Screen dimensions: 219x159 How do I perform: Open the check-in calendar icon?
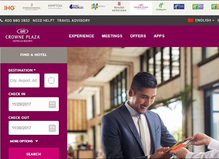click(x=52, y=104)
